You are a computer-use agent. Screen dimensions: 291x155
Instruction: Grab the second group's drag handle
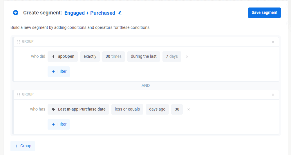(x=19, y=95)
